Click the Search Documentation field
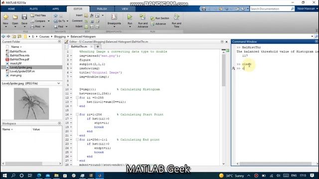Screen dimensions: 319x179 click(x=270, y=9)
